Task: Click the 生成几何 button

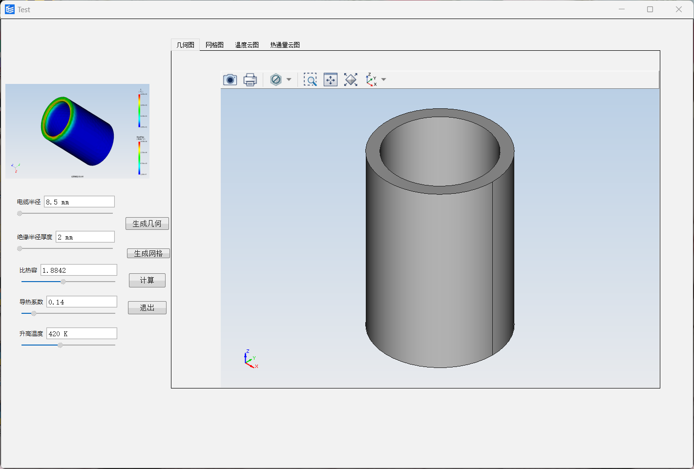Action: [147, 224]
